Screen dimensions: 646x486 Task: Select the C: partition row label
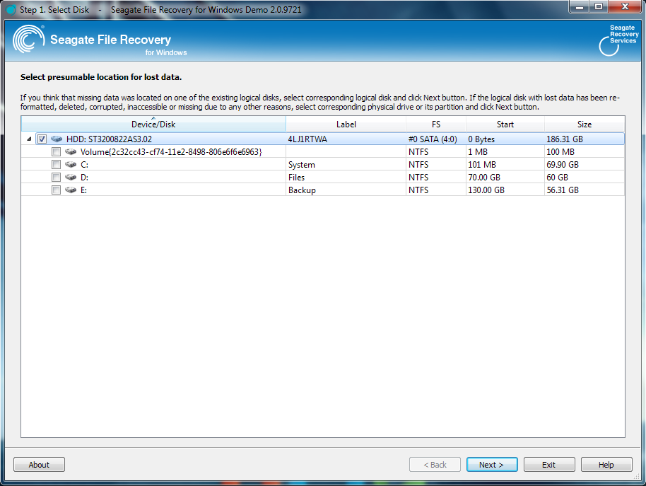coord(84,165)
